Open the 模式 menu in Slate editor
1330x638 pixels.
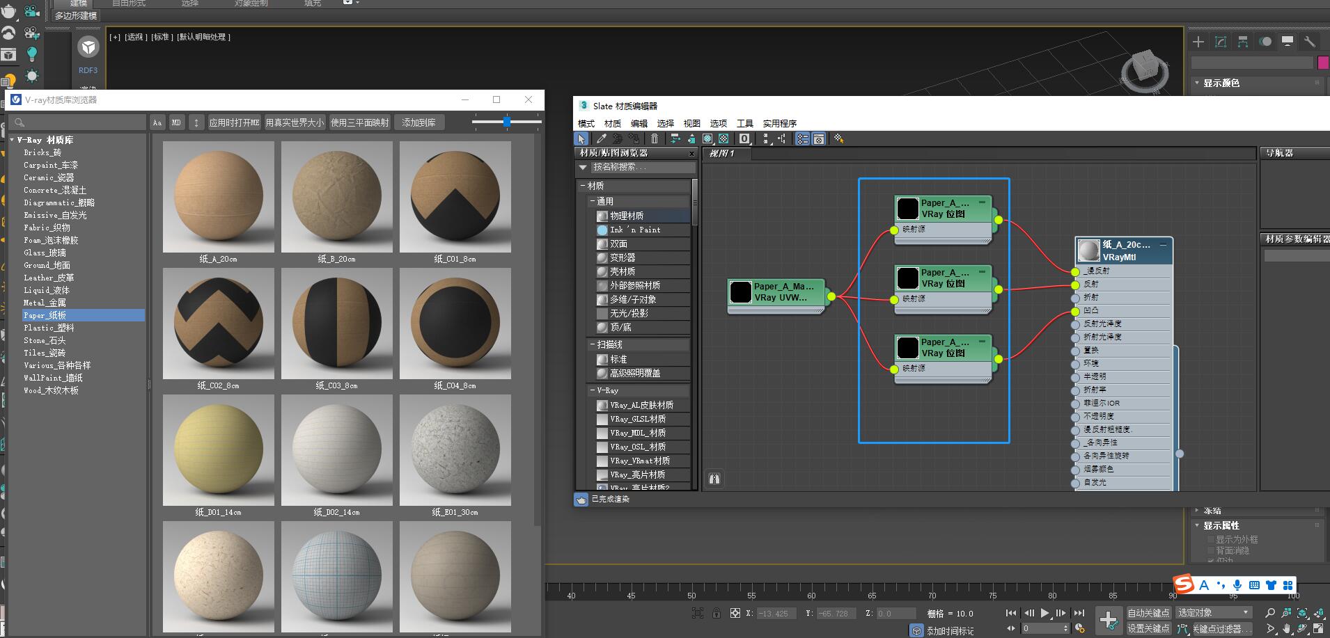586,123
